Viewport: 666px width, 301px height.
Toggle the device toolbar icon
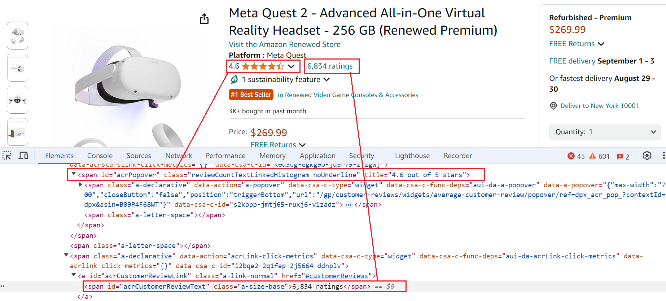[23, 156]
